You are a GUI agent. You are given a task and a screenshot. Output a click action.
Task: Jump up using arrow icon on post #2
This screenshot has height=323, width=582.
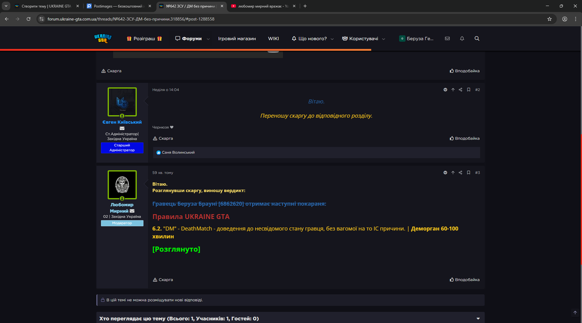click(453, 90)
